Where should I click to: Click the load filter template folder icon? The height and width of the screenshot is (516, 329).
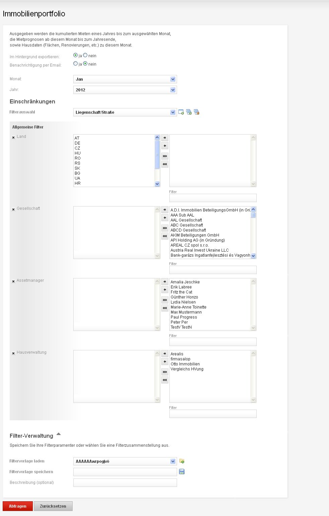pyautogui.click(x=182, y=461)
